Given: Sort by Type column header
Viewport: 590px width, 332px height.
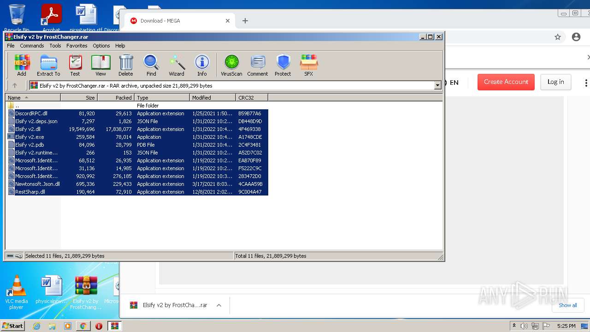Looking at the screenshot, I should coord(162,98).
